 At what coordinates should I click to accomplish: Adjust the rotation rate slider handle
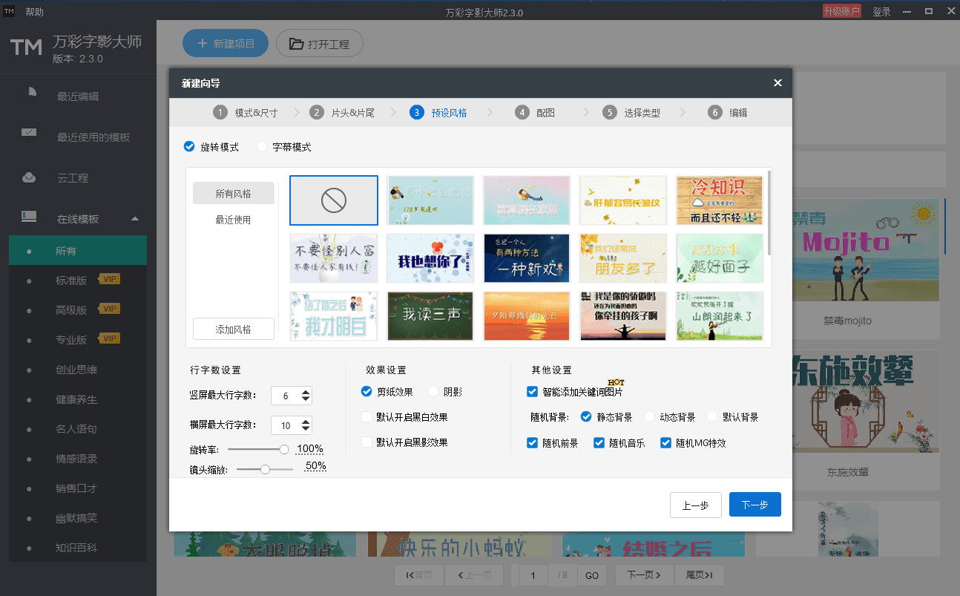point(283,449)
